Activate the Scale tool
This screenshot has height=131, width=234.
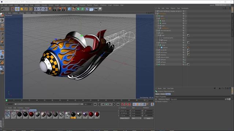tap(22, 9)
